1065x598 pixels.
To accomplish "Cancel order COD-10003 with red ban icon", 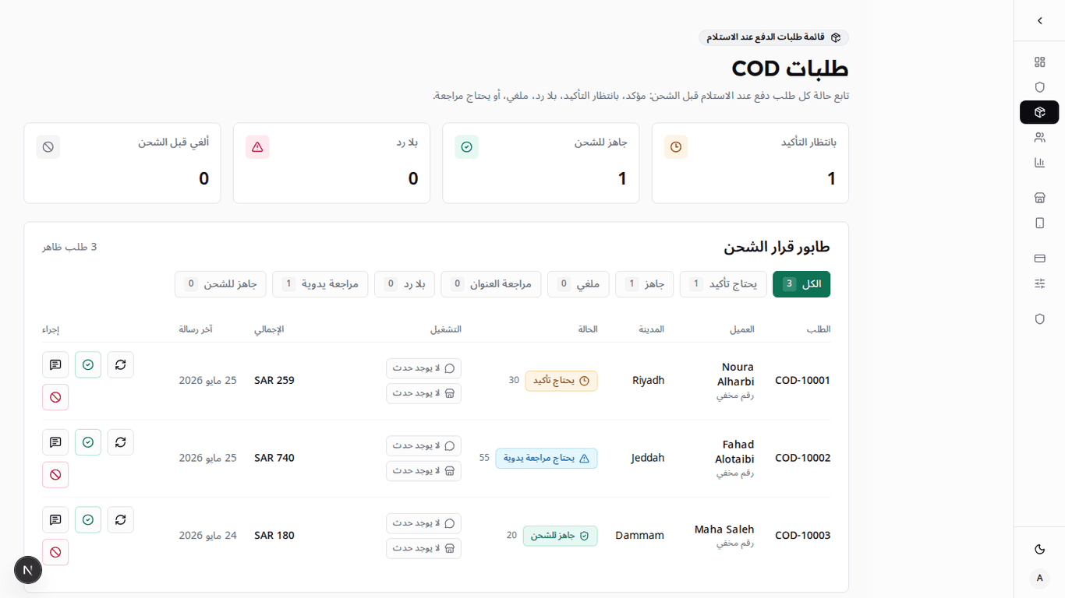I will pyautogui.click(x=55, y=552).
